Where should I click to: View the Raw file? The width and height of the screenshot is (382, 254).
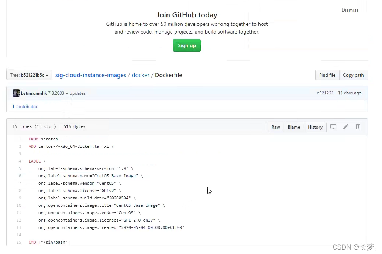pyautogui.click(x=276, y=127)
